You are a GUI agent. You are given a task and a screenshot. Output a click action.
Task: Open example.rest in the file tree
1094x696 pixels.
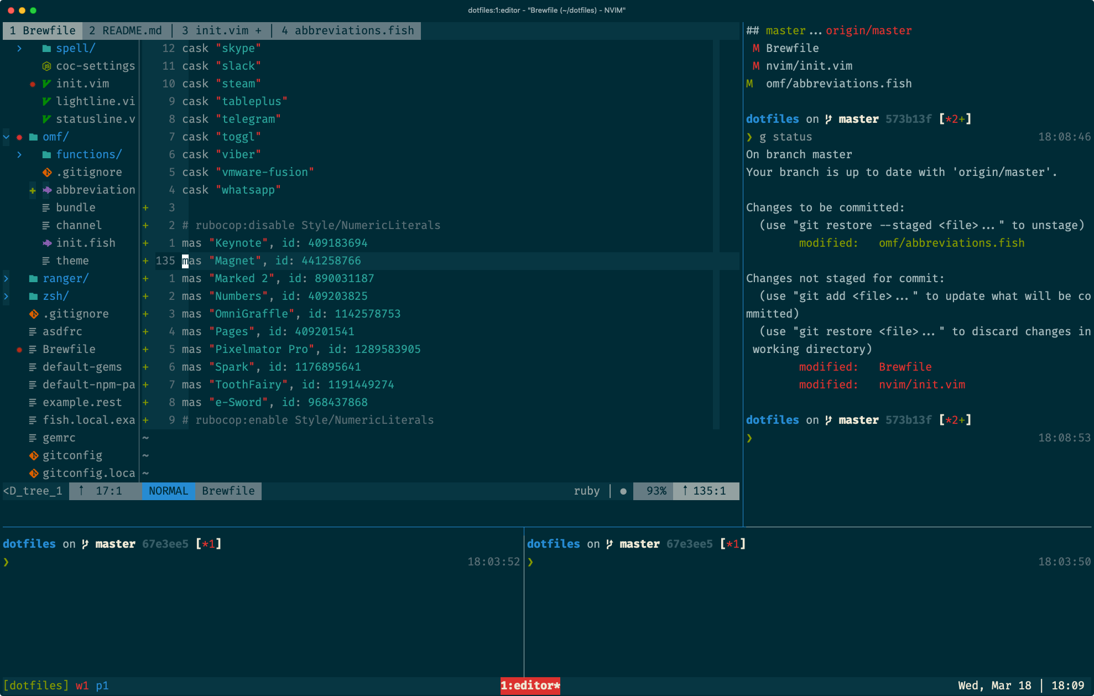(x=82, y=402)
